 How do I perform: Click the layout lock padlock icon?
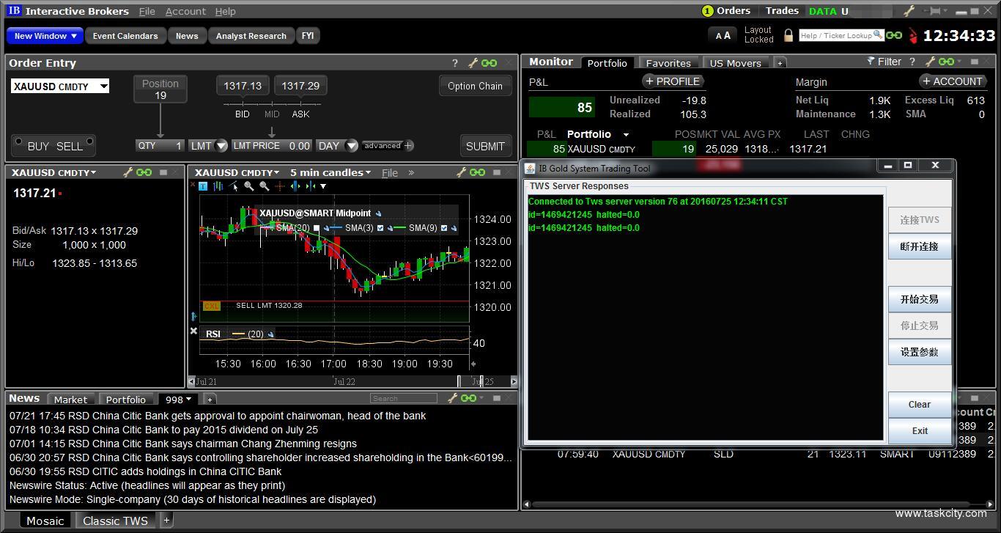click(788, 35)
